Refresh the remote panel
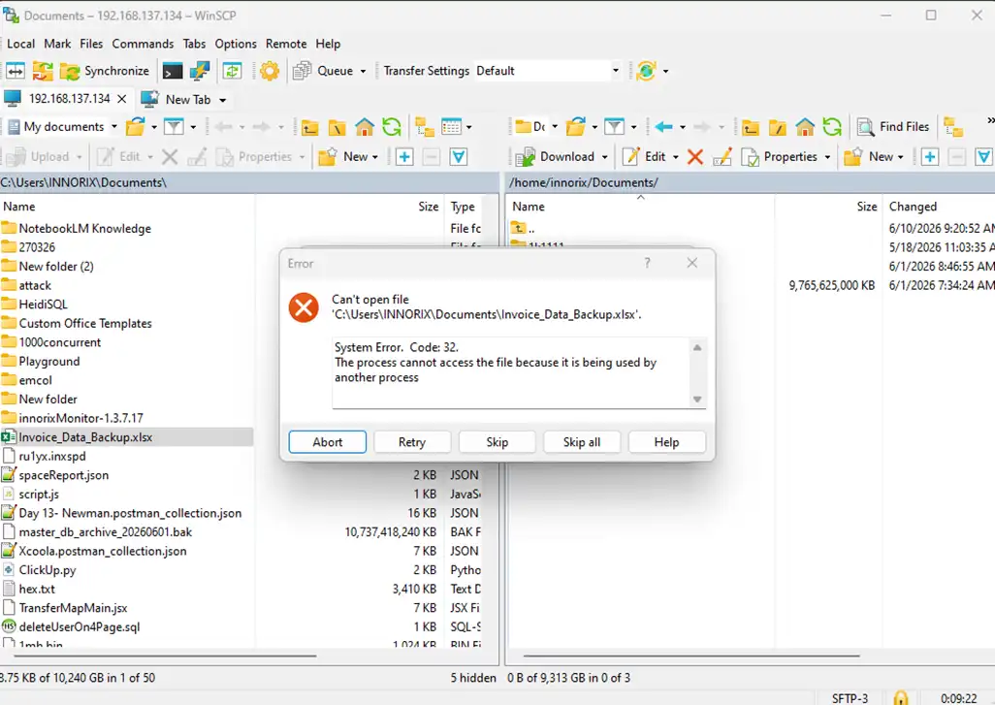This screenshot has height=705, width=995. pos(832,127)
